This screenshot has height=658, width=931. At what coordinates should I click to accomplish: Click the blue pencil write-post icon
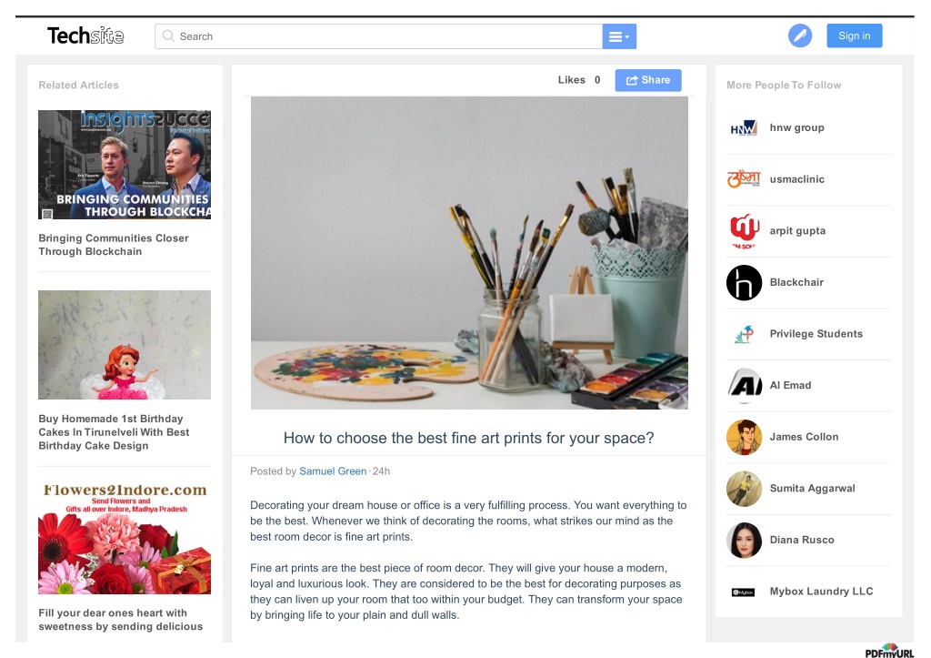[x=800, y=36]
